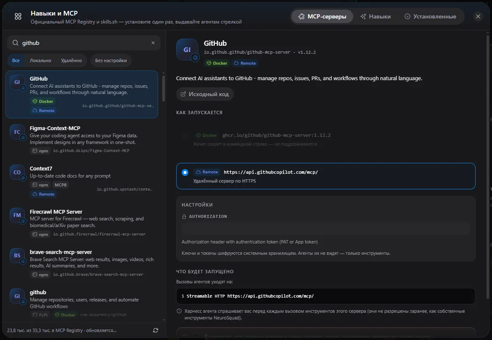492x340 pixels.
Task: Click the Docker badge on lowercase github entry
Action: 65,315
